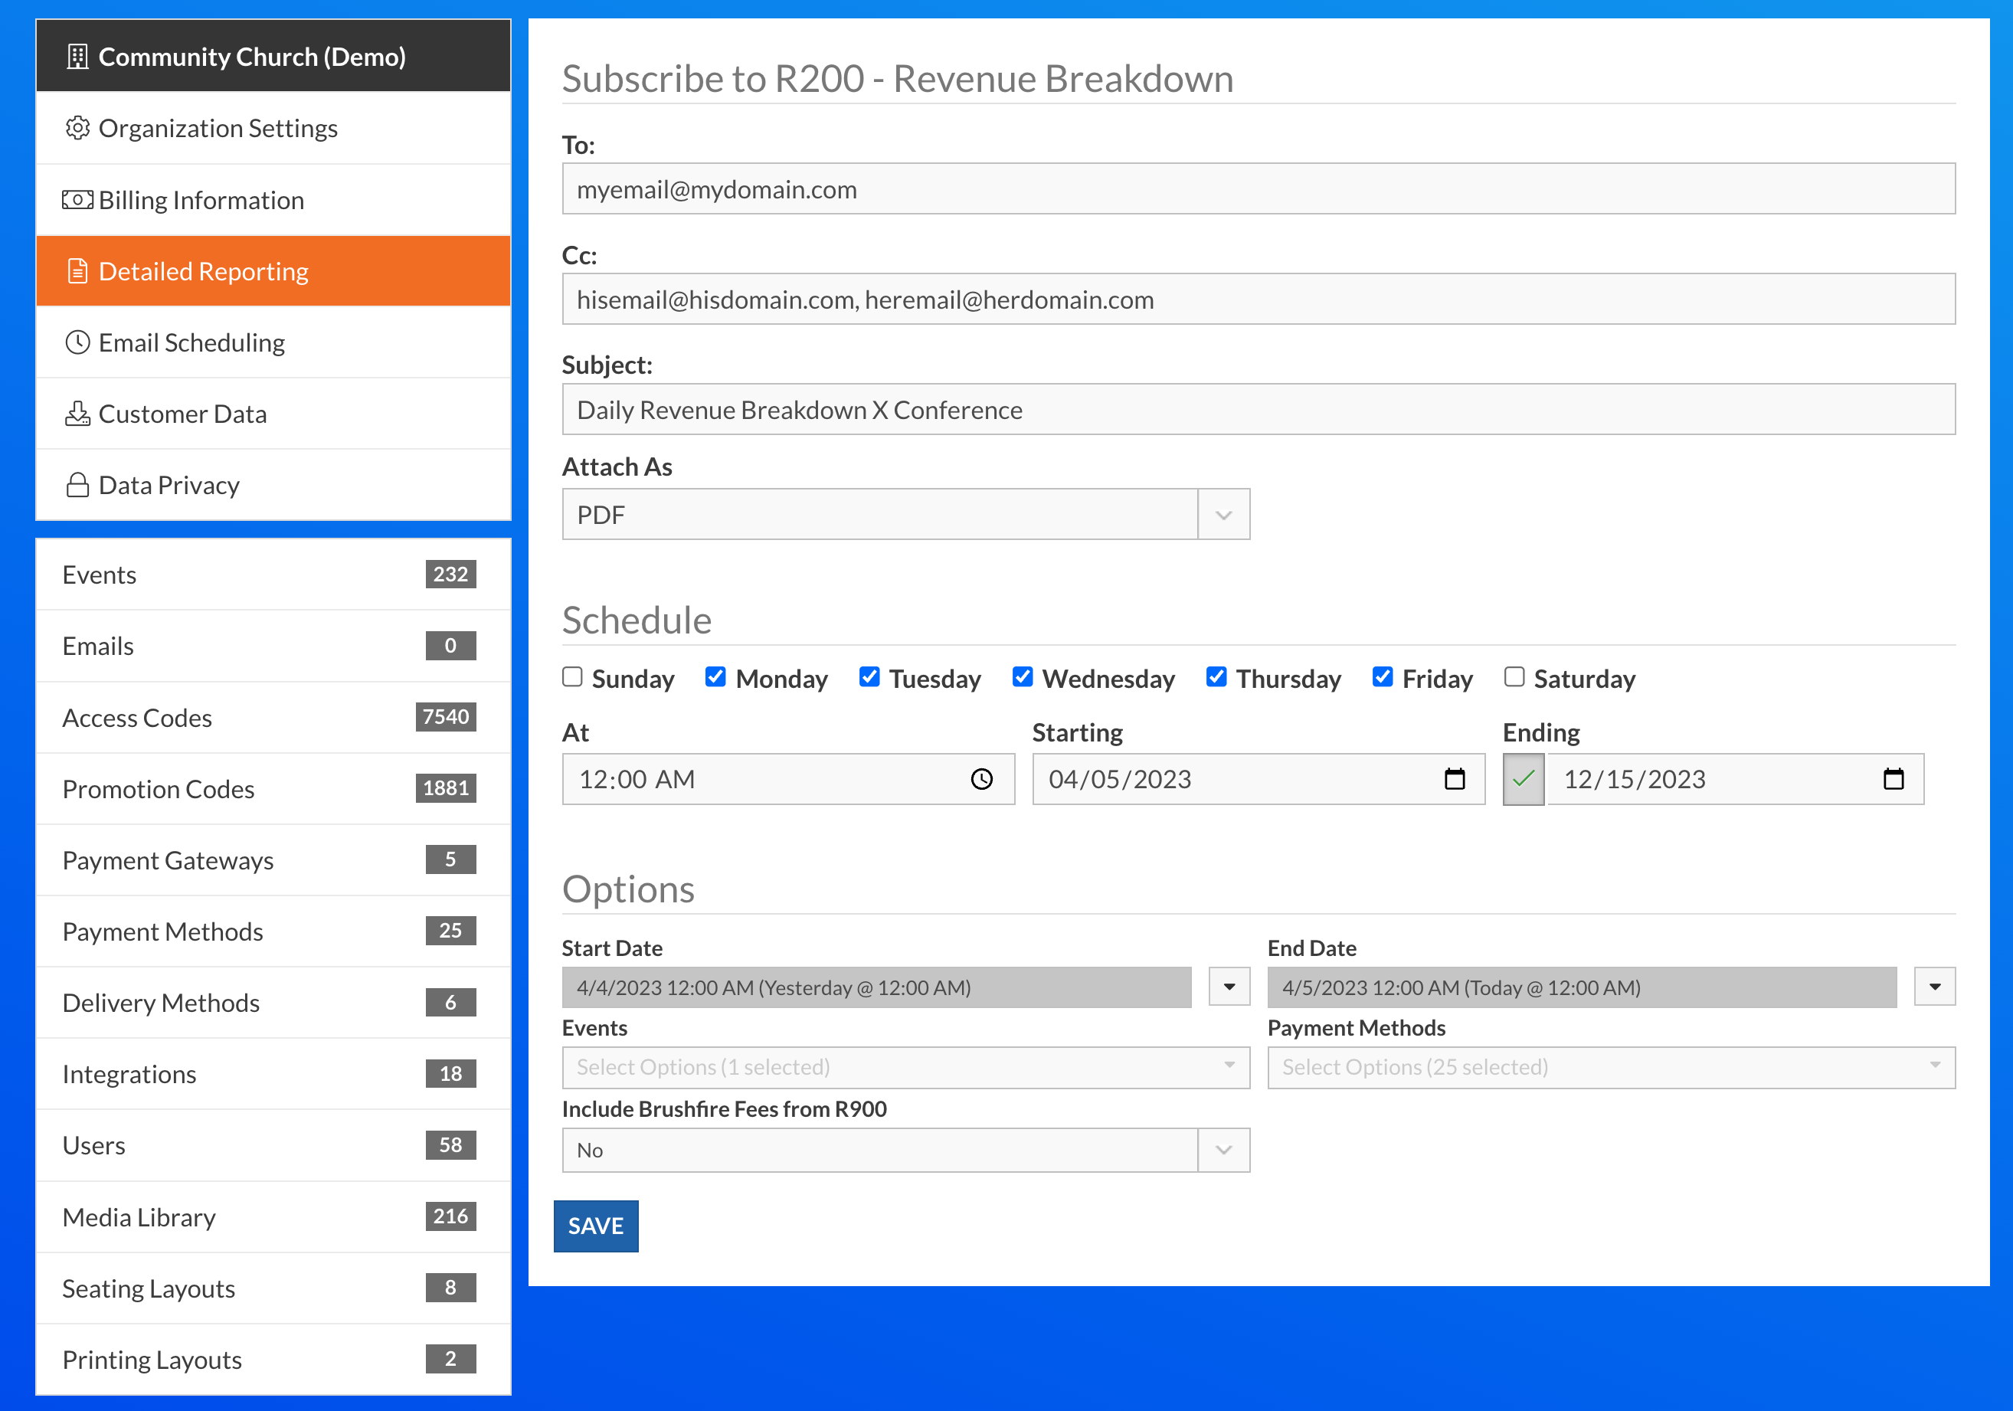This screenshot has height=1411, width=2013.
Task: Click the Subject field
Action: (1259, 410)
